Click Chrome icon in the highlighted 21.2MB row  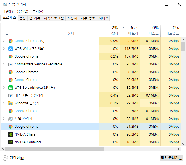pos(11,127)
